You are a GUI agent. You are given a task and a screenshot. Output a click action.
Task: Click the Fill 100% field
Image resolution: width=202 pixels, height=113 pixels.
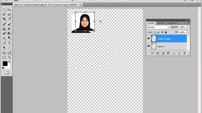point(182,32)
